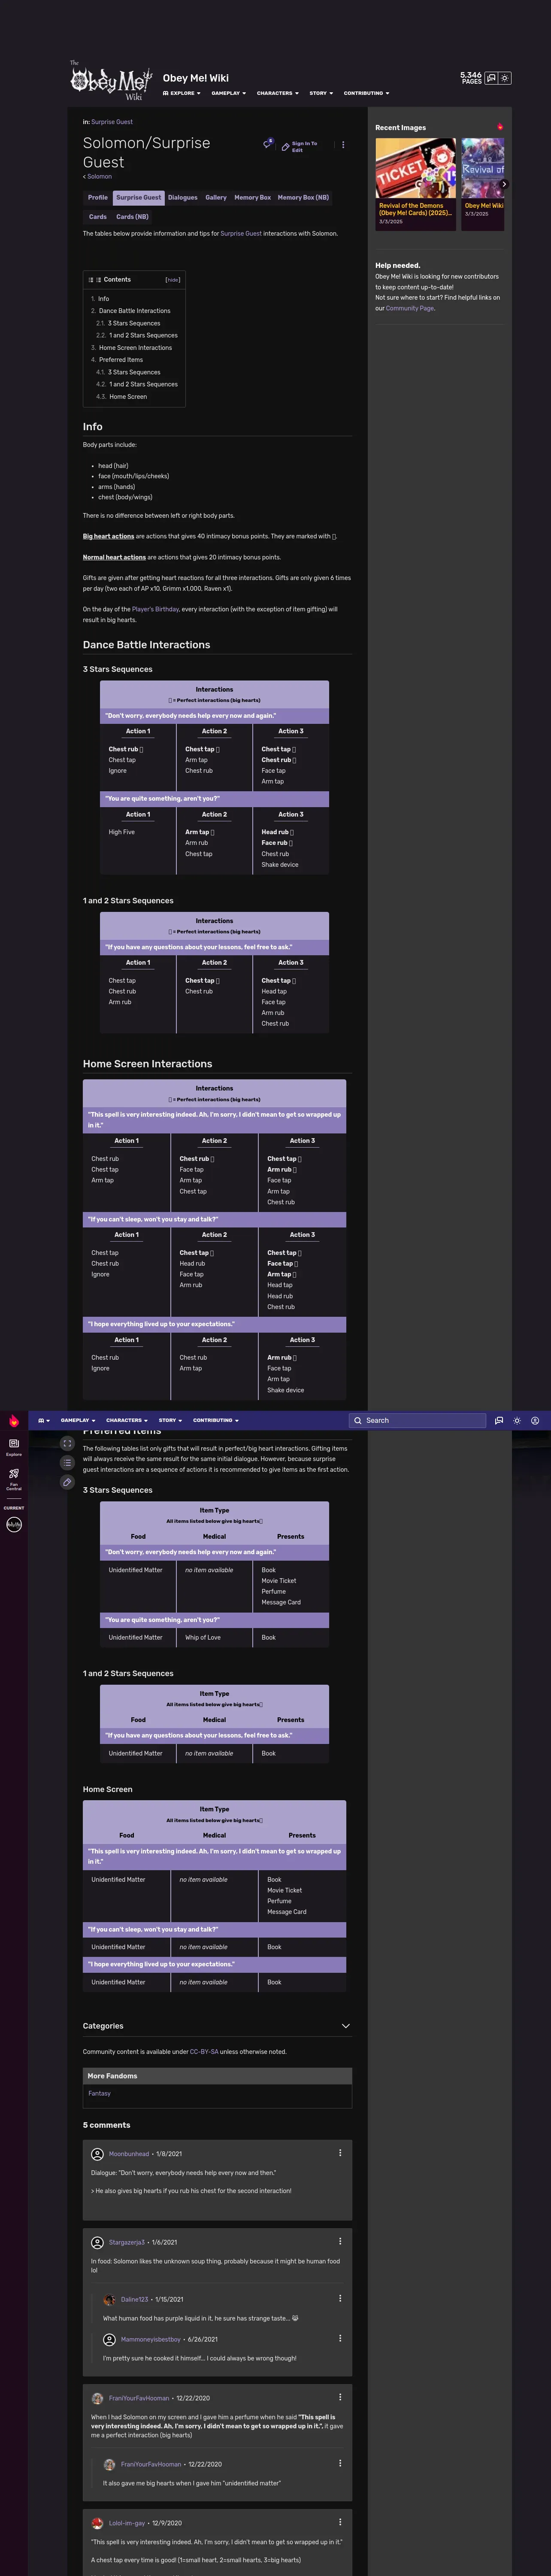Open Stargazerja3's username link
The image size is (551, 2576).
click(127, 2242)
